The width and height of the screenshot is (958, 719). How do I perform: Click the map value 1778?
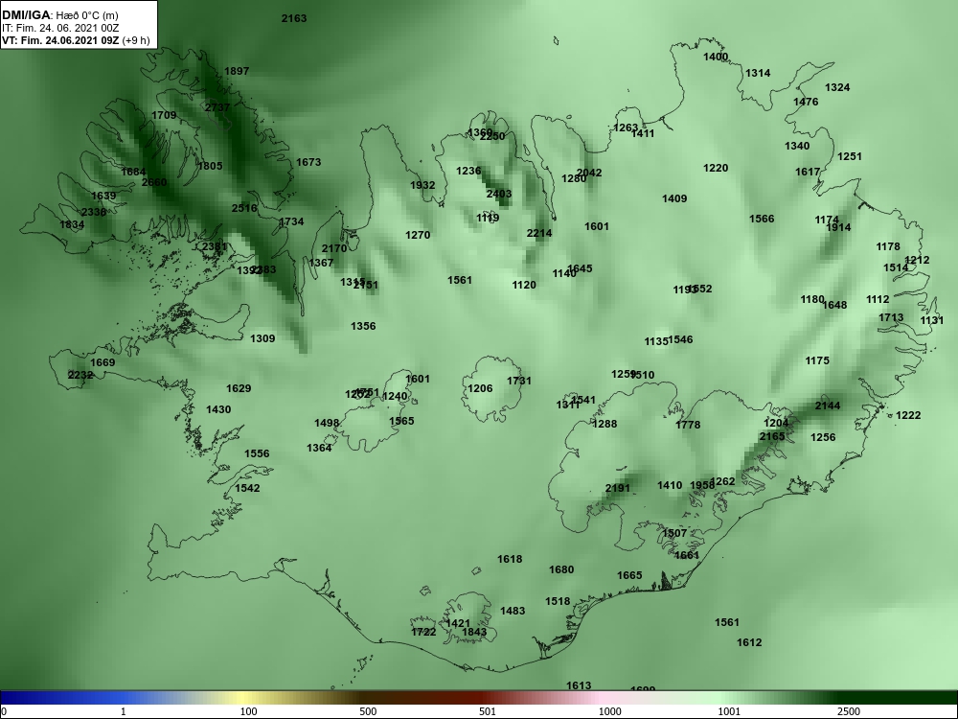(688, 425)
